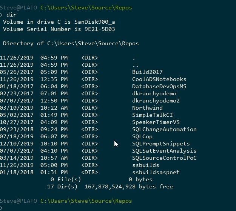Click the SanDisk900_a volume label
The width and height of the screenshot is (236, 211).
click(95, 22)
